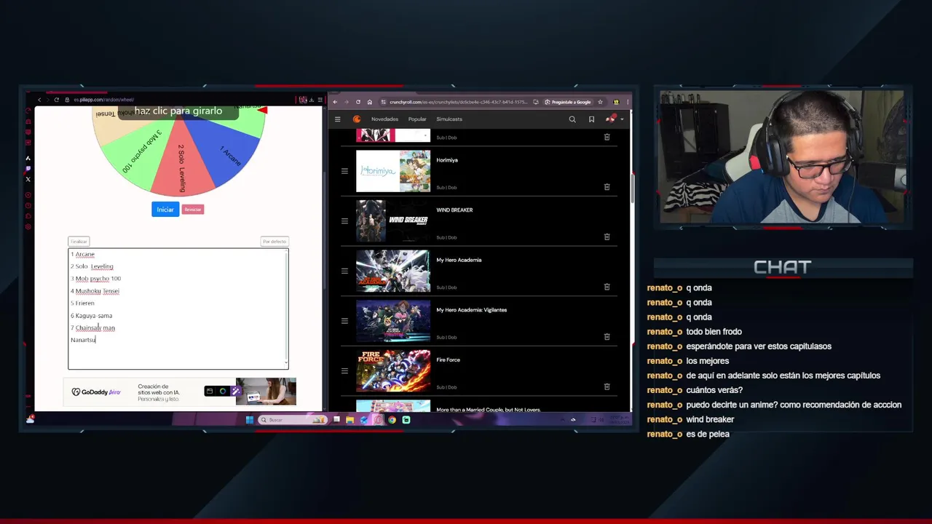932x524 pixels.
Task: Open Crunchyroll search magnifier
Action: click(x=572, y=119)
